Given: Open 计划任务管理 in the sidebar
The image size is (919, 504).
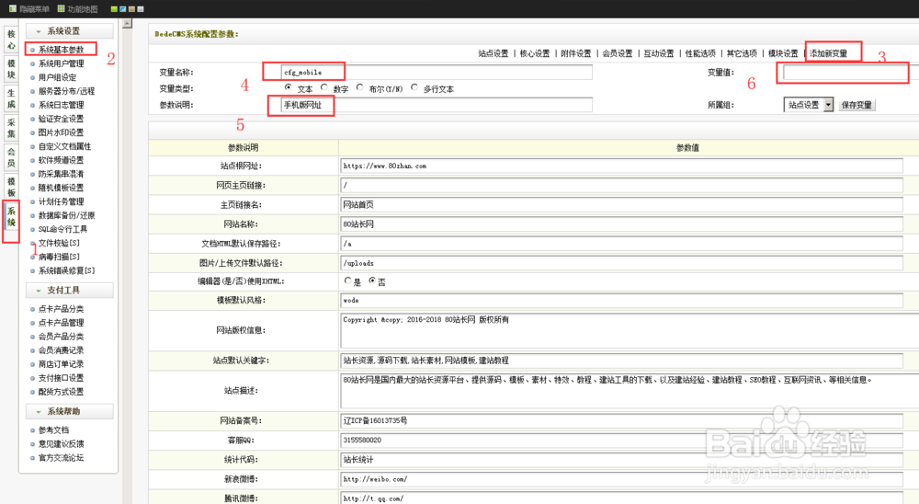Looking at the screenshot, I should (61, 201).
